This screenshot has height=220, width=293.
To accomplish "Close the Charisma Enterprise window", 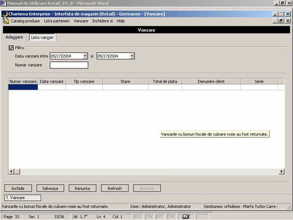I will [288, 14].
